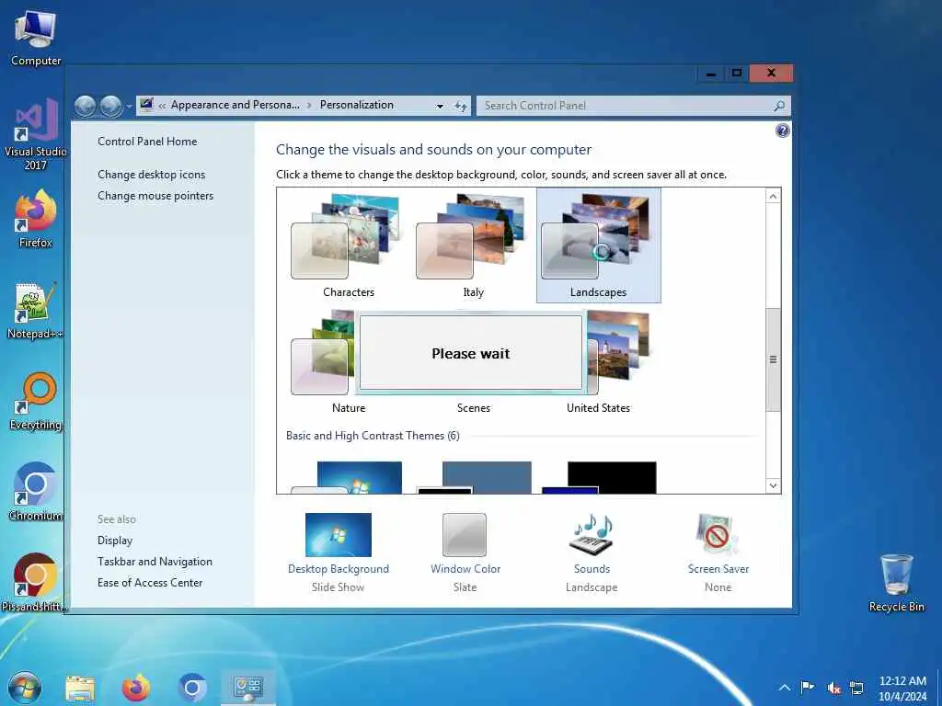
Task: Open the help question mark button
Action: pos(782,131)
